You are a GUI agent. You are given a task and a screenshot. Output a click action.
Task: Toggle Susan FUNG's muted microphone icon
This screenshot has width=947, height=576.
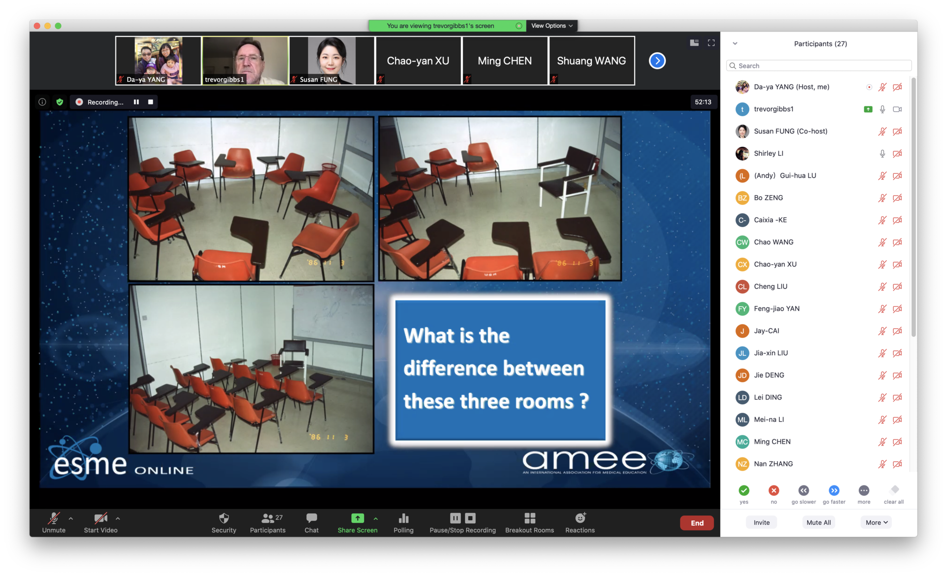[x=882, y=132]
